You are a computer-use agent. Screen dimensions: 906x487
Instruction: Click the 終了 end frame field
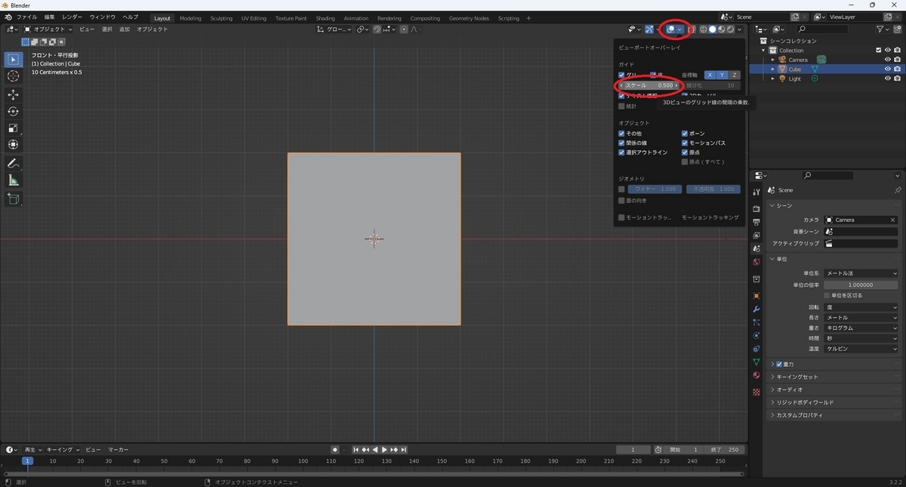point(725,450)
